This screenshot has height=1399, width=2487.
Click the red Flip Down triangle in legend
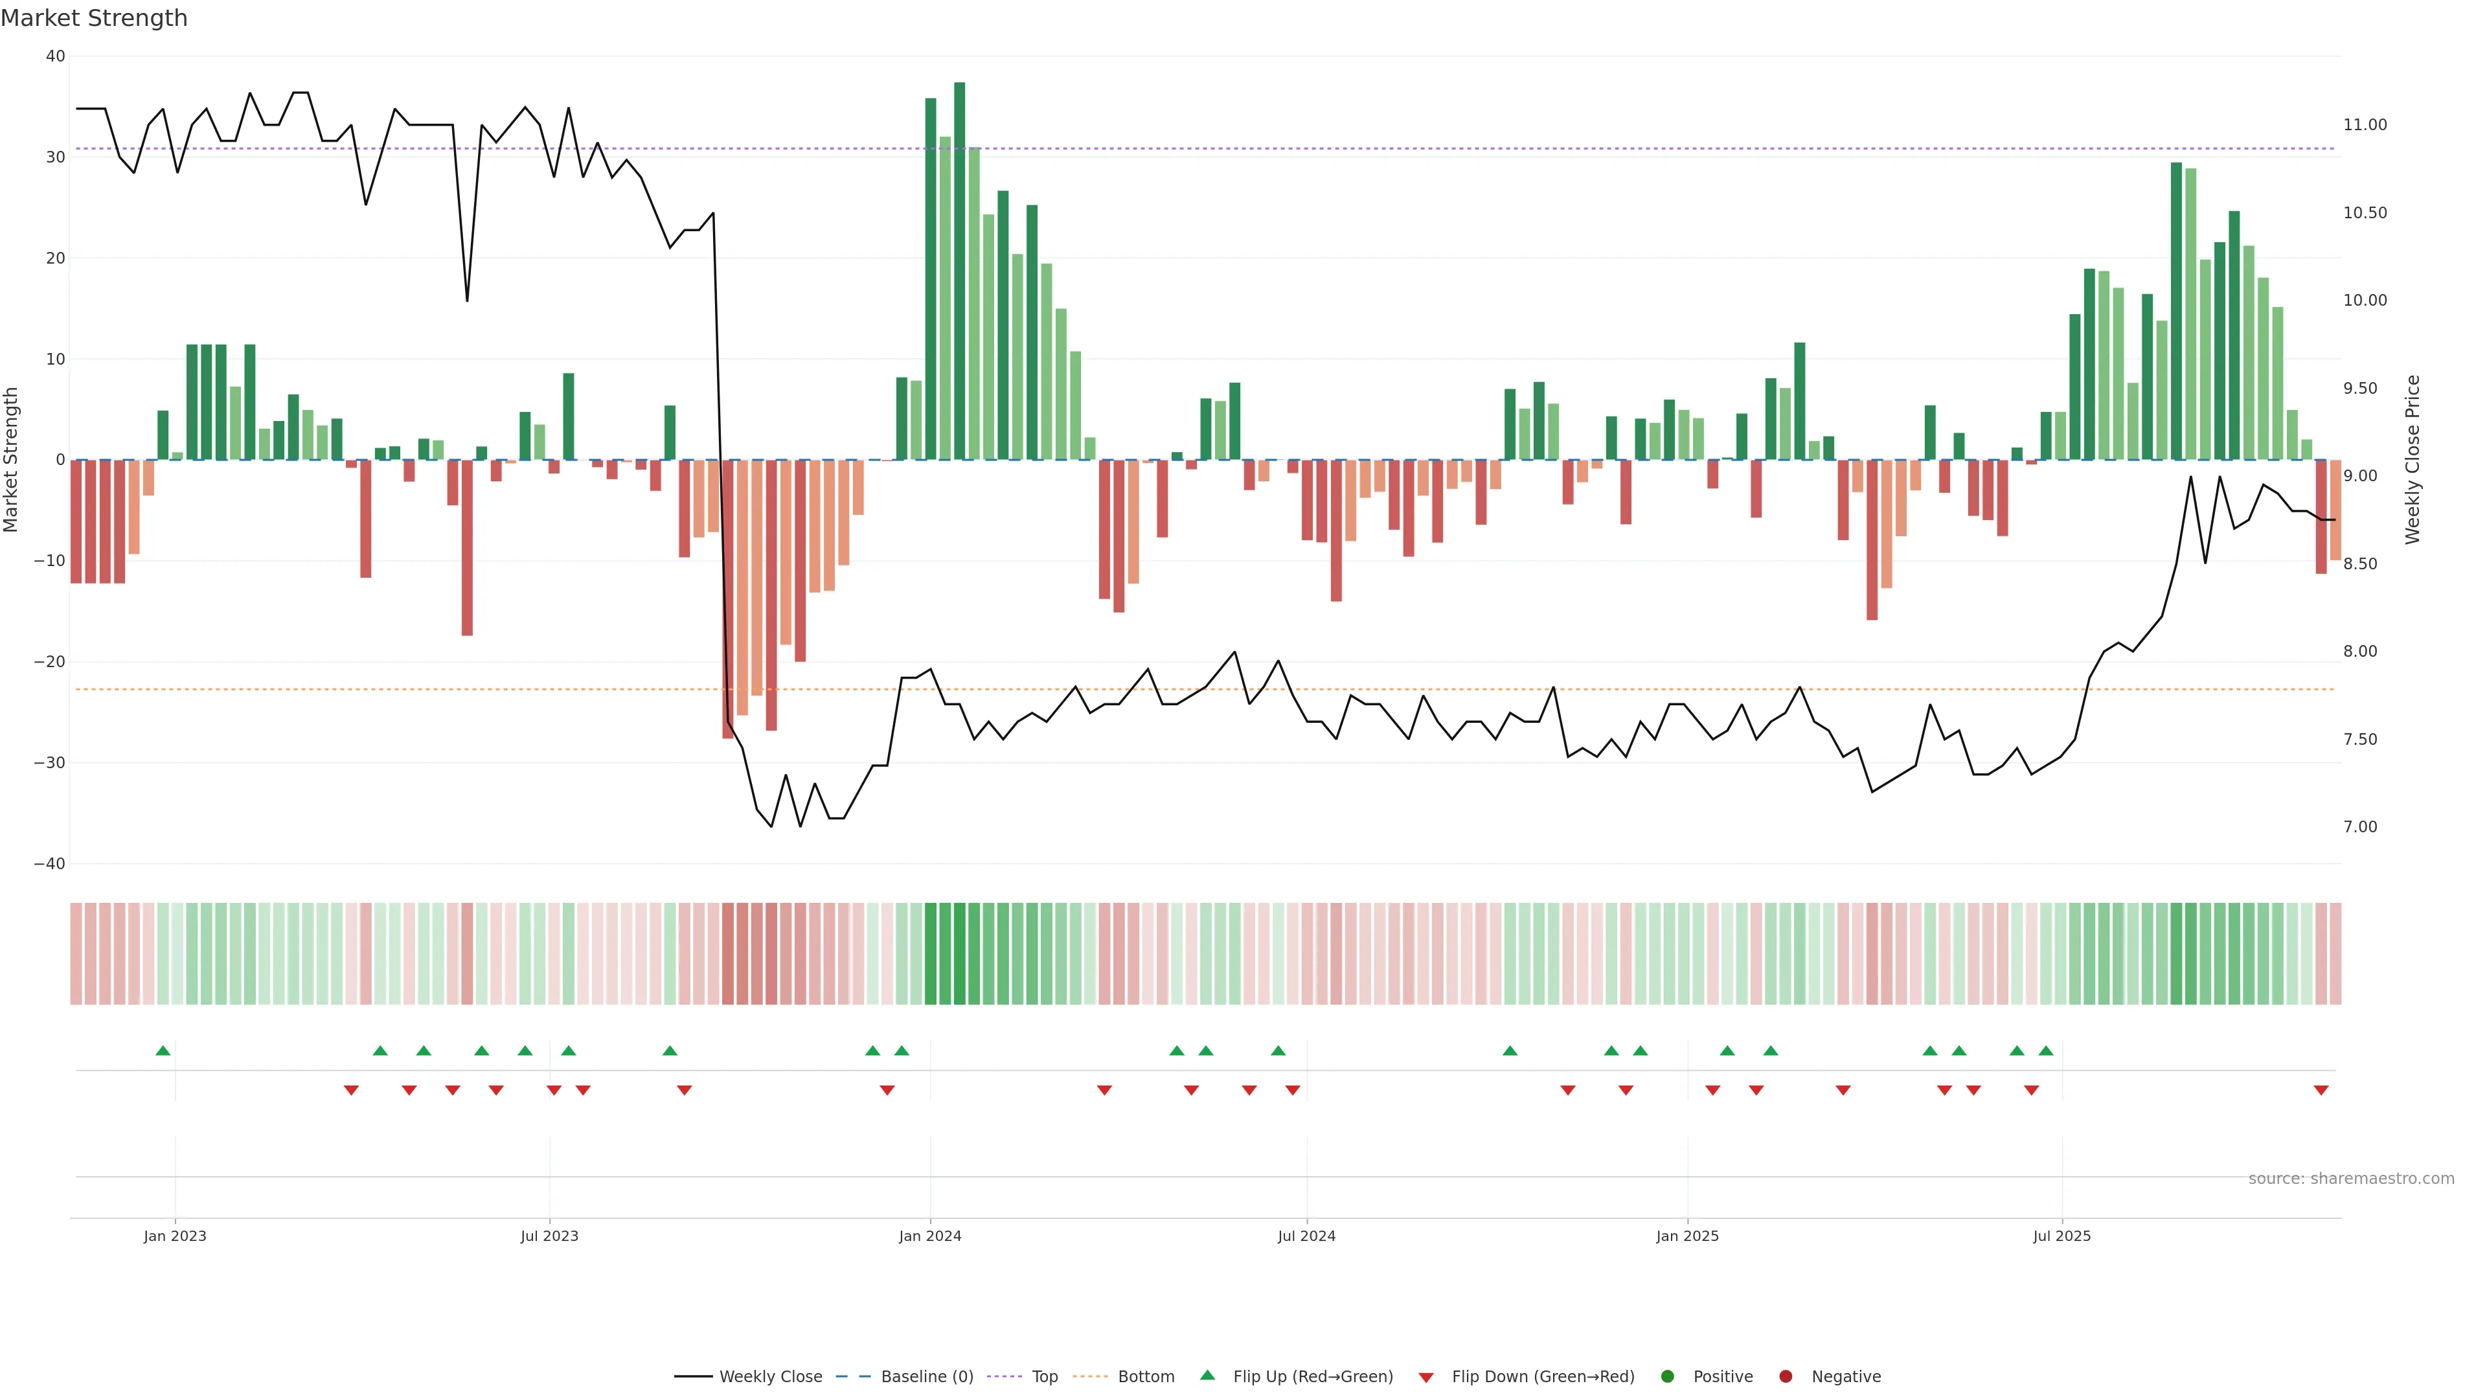click(x=1425, y=1377)
